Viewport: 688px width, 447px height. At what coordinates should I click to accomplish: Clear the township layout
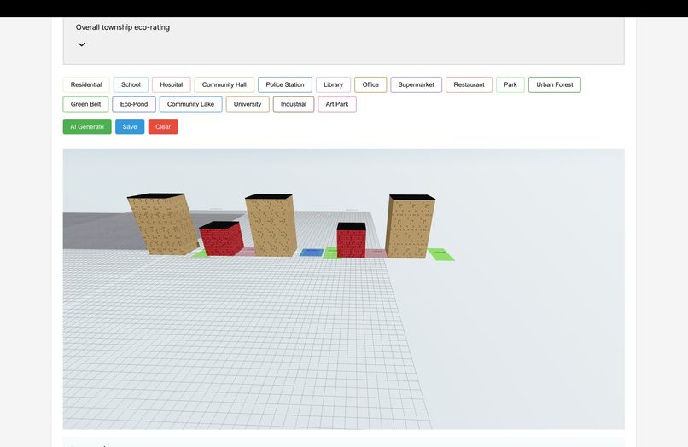click(163, 127)
